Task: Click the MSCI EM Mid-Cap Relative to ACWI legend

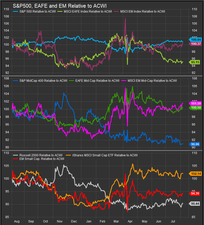Action: [x=152, y=81]
